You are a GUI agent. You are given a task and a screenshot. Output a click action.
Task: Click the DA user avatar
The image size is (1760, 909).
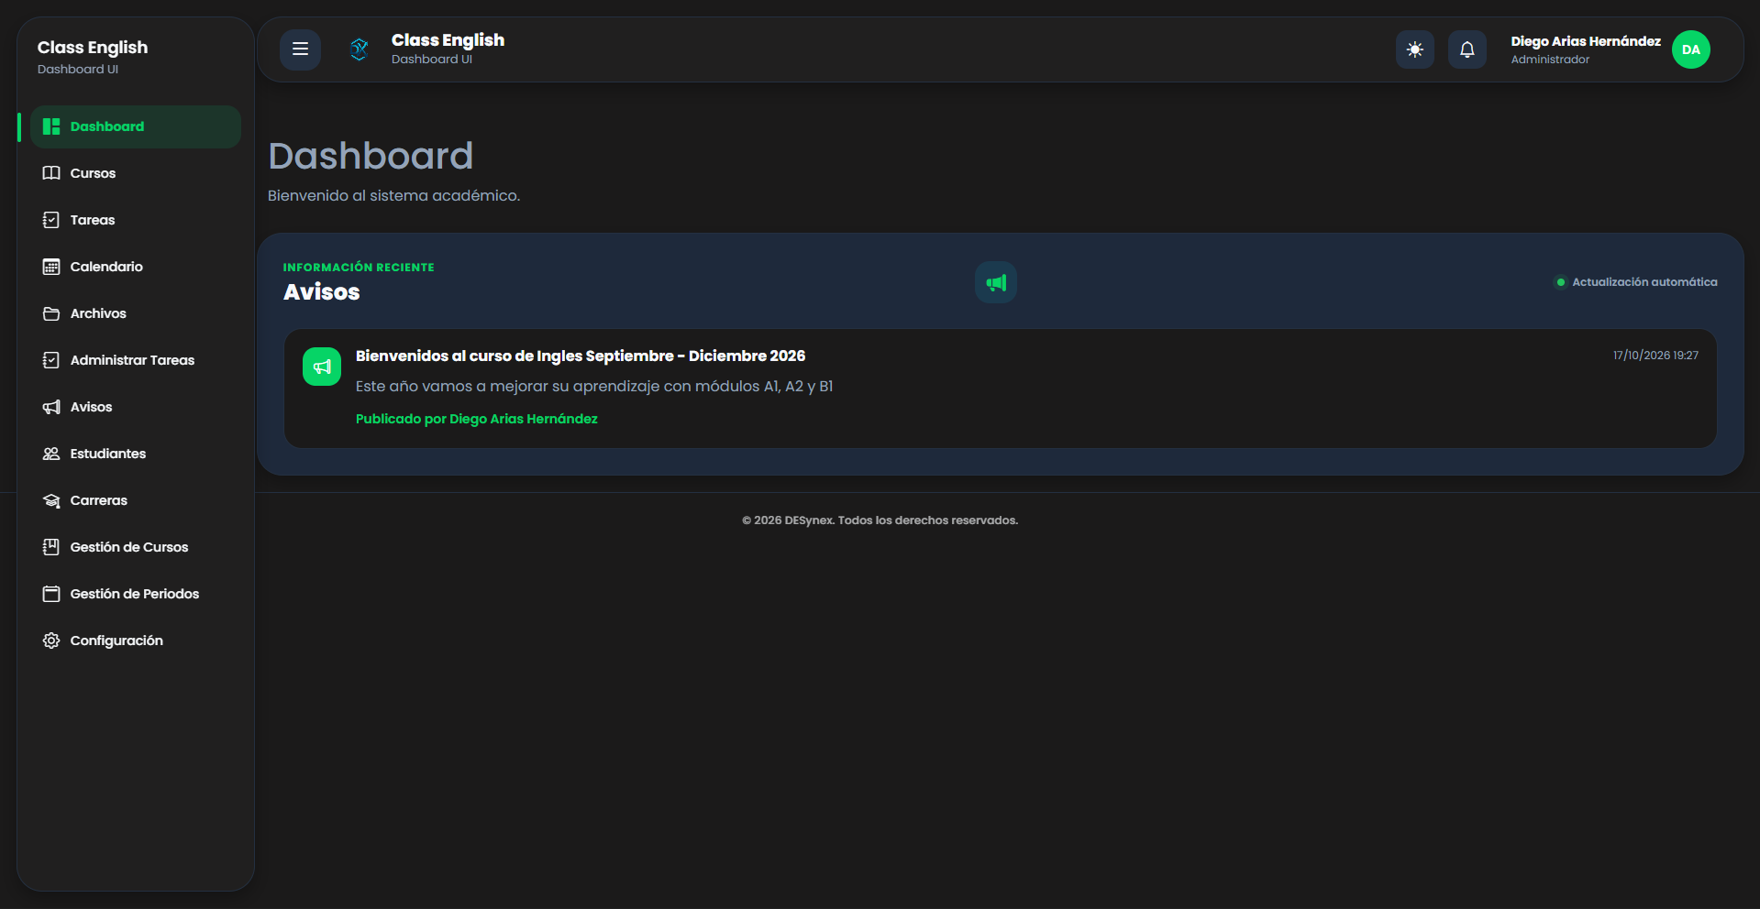[x=1691, y=49]
